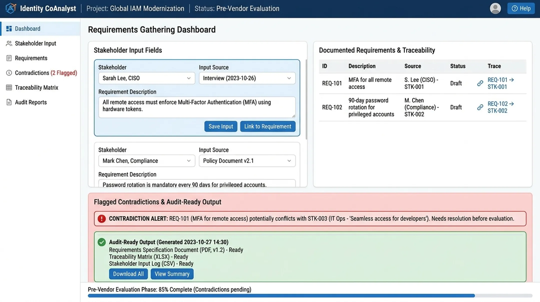540x302 pixels.
Task: Click 'MFA for all remote access' description
Action: 370,83
